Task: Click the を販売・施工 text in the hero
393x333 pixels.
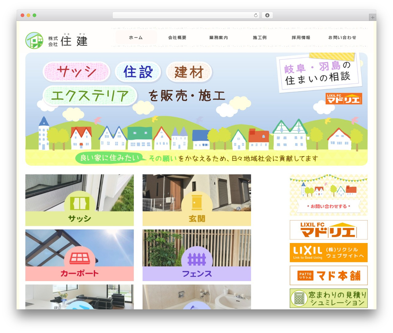Action: point(187,96)
